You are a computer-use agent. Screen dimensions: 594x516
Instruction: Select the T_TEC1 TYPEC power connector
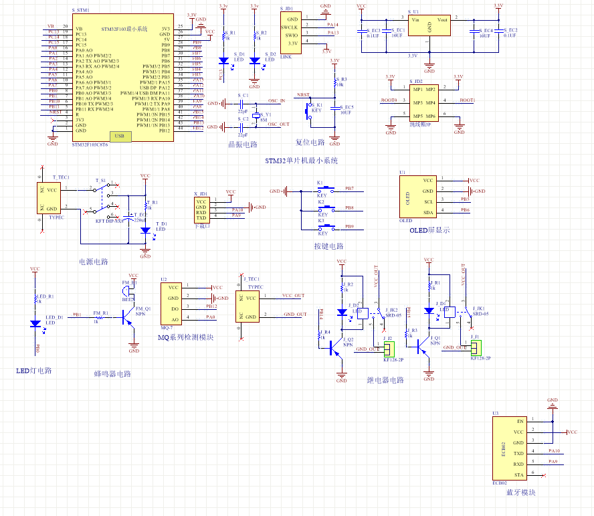tap(50, 199)
